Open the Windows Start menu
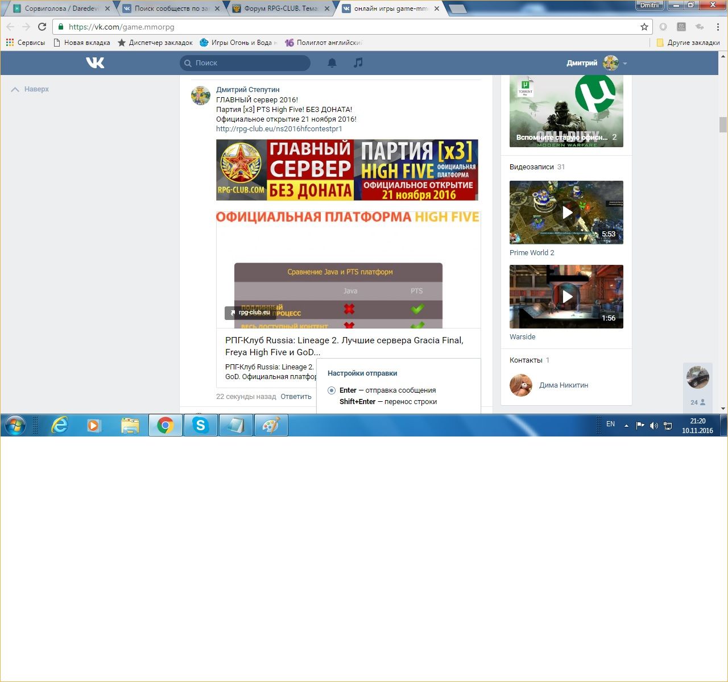Viewport: 728px width, 682px height. pos(15,425)
